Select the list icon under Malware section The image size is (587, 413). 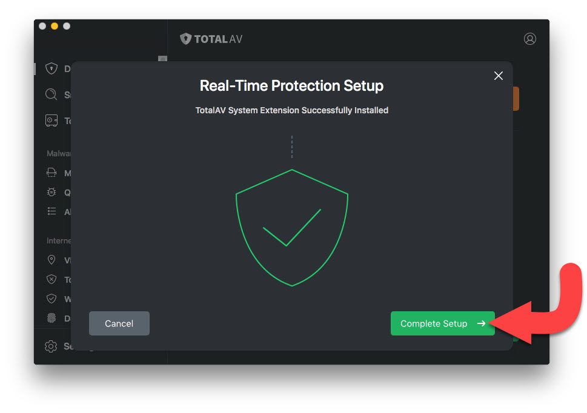click(x=51, y=212)
